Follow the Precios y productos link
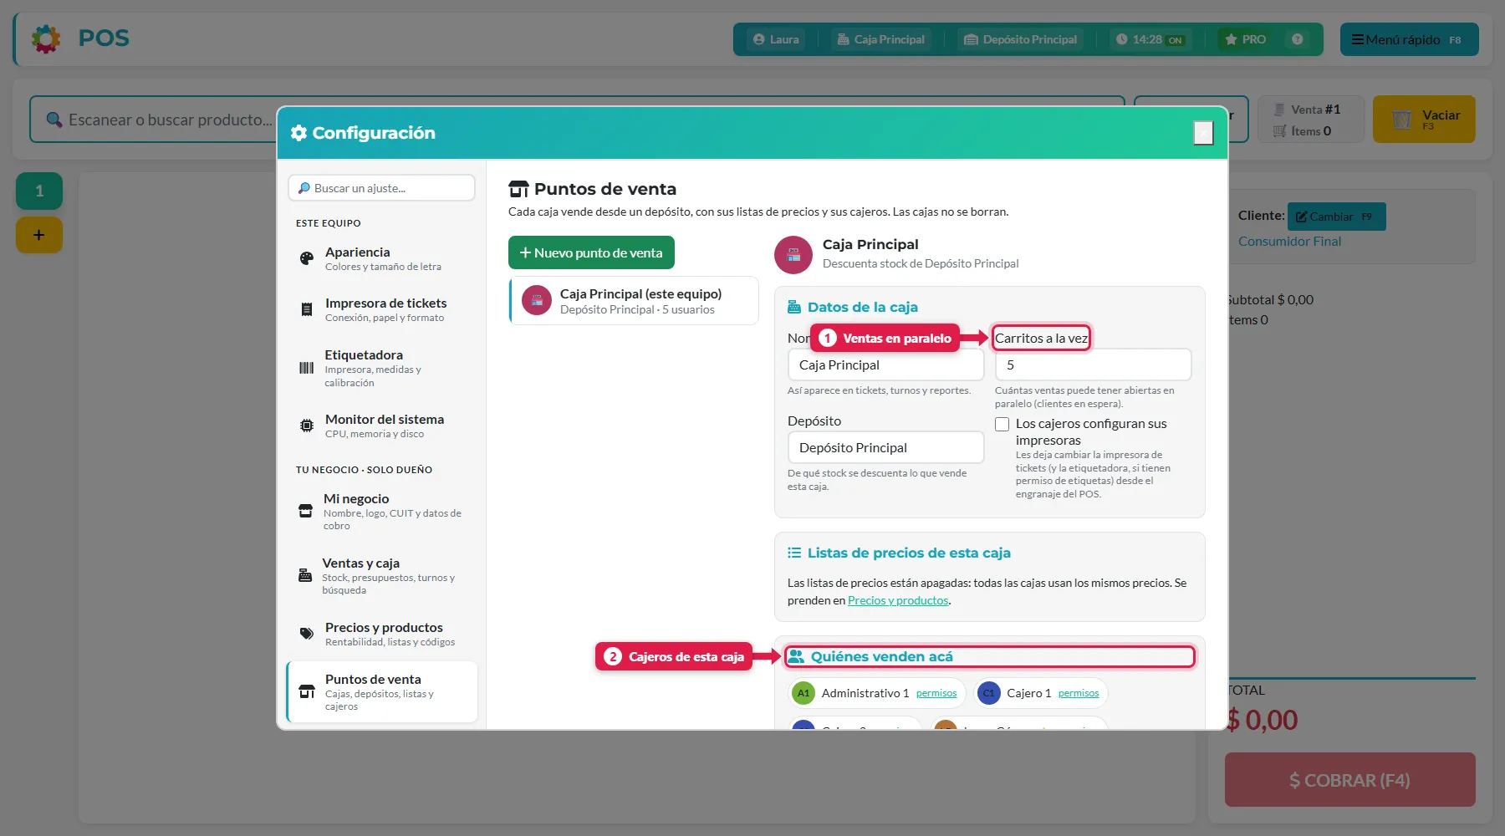Image resolution: width=1505 pixels, height=836 pixels. [898, 601]
